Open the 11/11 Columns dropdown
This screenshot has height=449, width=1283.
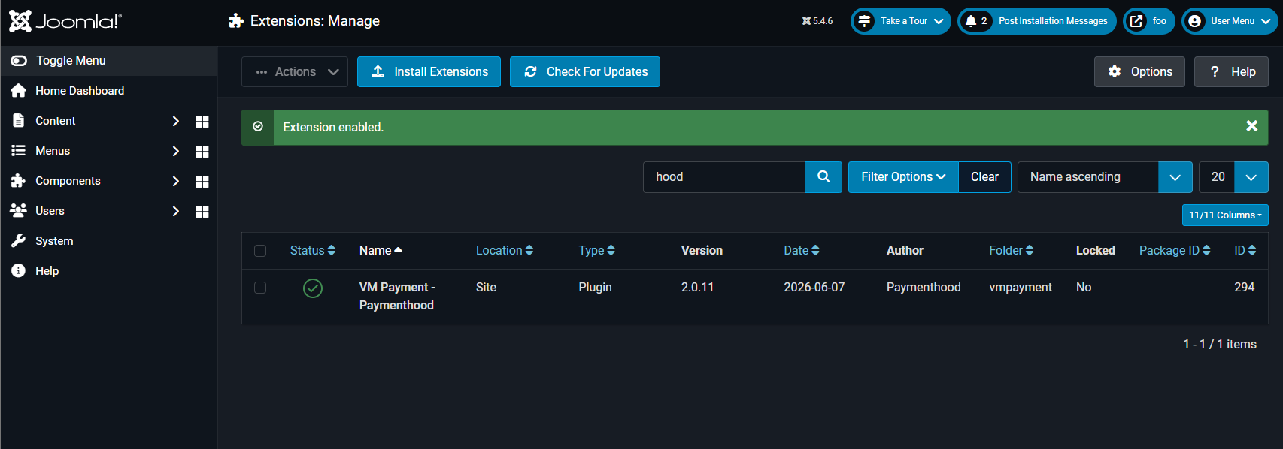[x=1225, y=215]
